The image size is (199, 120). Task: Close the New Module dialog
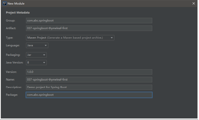(193, 3)
